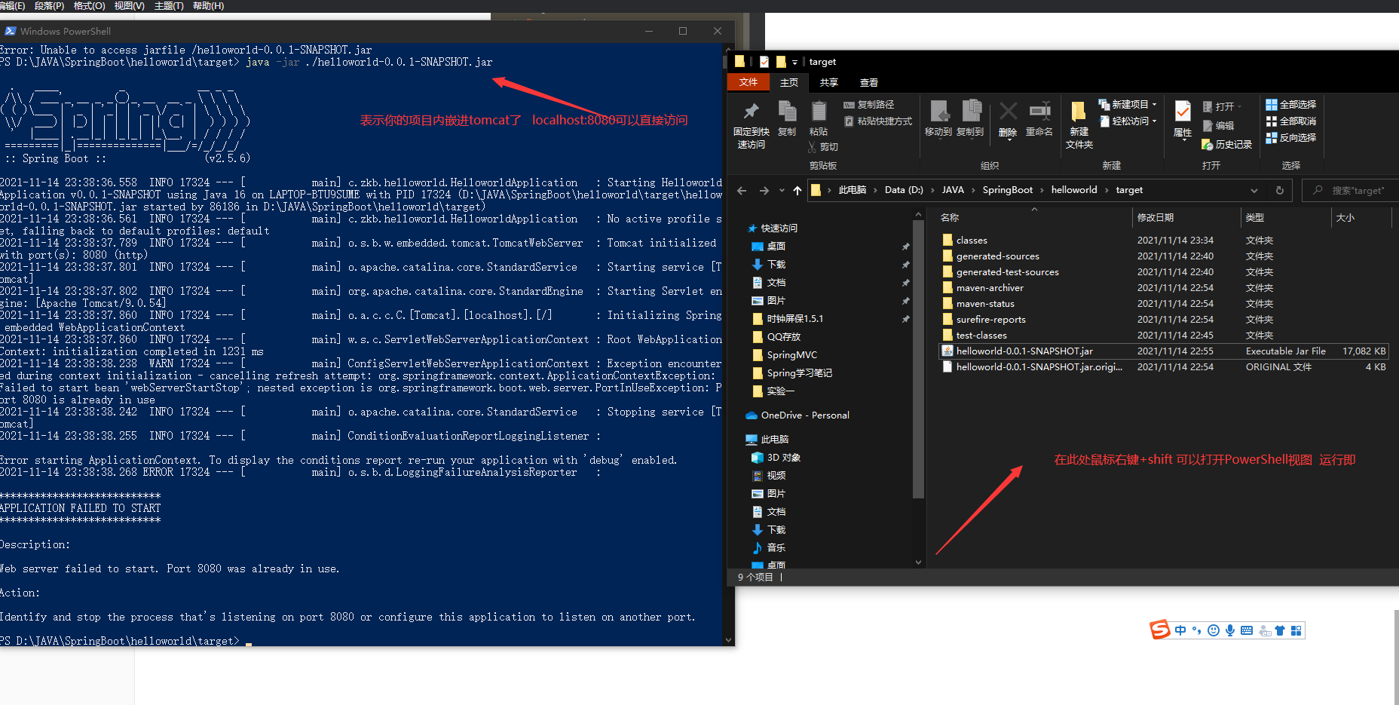Click title bar properties quick-access icon
Viewport: 1399px width, 705px height.
click(x=764, y=62)
